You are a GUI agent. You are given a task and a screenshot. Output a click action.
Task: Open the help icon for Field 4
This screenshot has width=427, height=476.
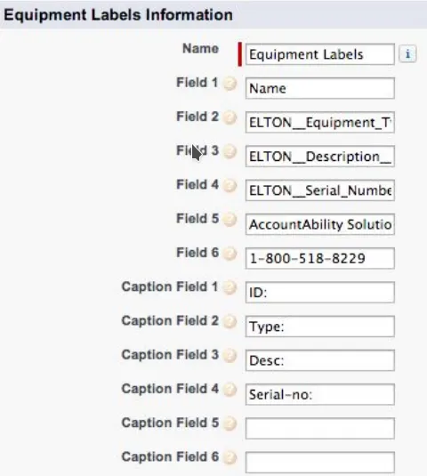tap(230, 185)
